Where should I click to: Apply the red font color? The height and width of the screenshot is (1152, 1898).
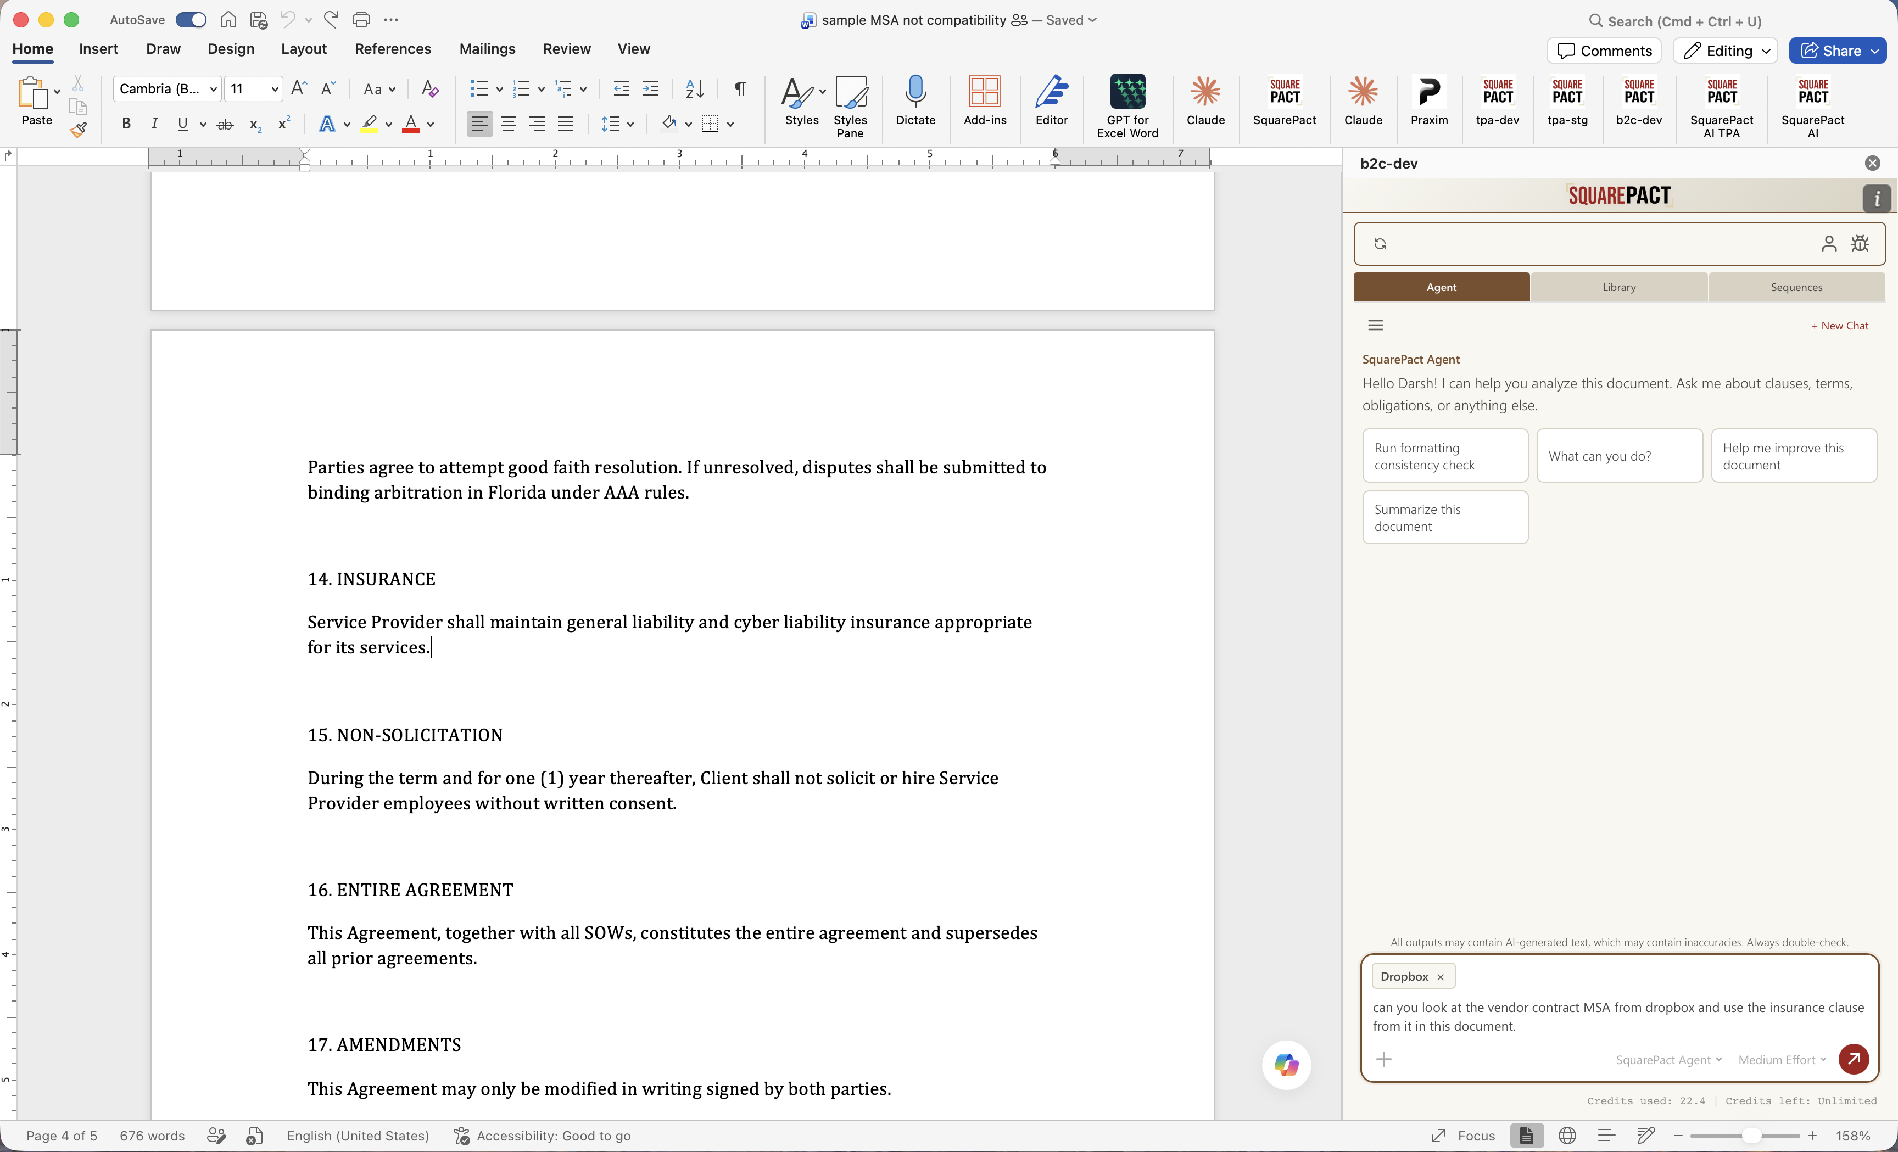coord(411,123)
